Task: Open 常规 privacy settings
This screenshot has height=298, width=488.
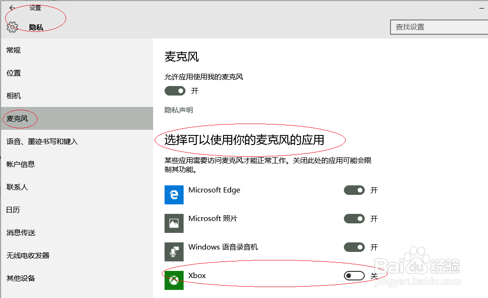Action: pyautogui.click(x=13, y=50)
